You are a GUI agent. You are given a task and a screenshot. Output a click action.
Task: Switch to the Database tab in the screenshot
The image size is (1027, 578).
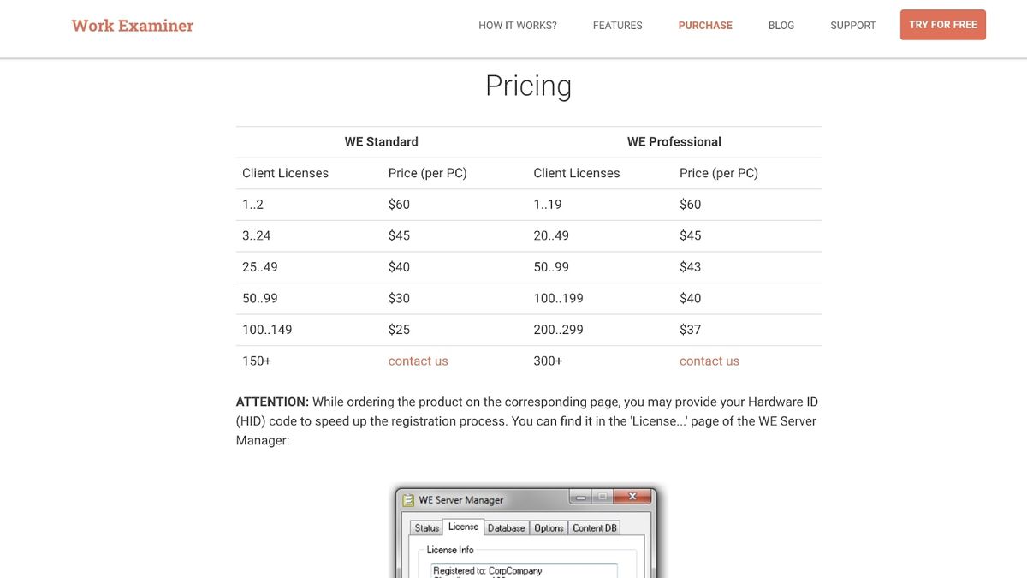[506, 528]
